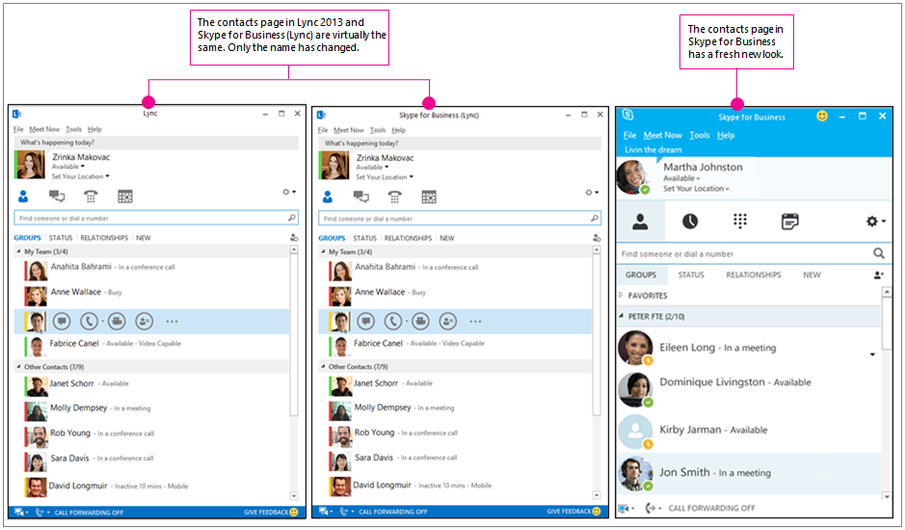Click Zrinka Makovac photo in Lync window
The width and height of the screenshot is (905, 530).
click(x=30, y=165)
